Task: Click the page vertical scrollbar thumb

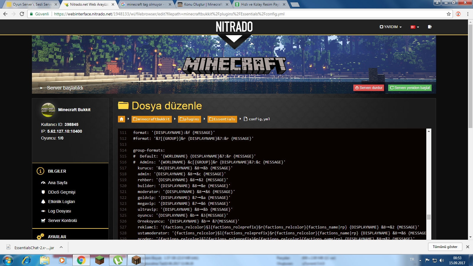Action: 470,76
